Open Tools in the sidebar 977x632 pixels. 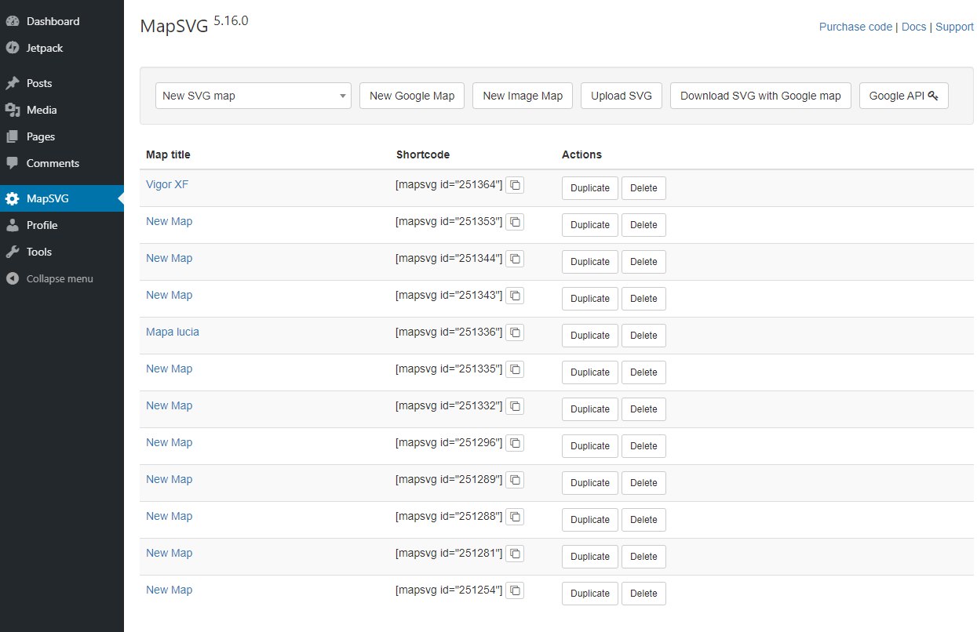pos(62,252)
